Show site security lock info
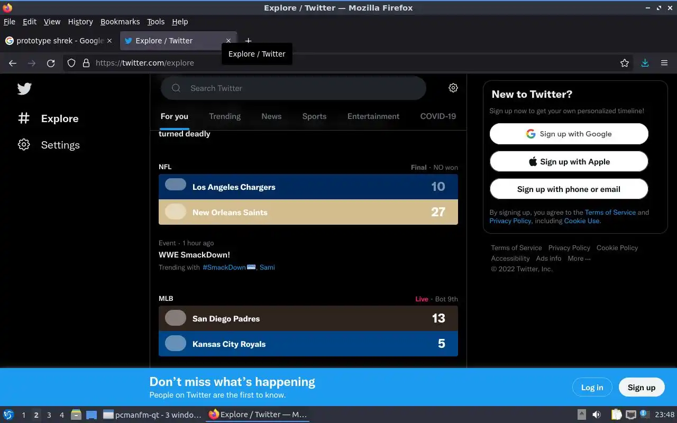The image size is (677, 423). click(86, 63)
